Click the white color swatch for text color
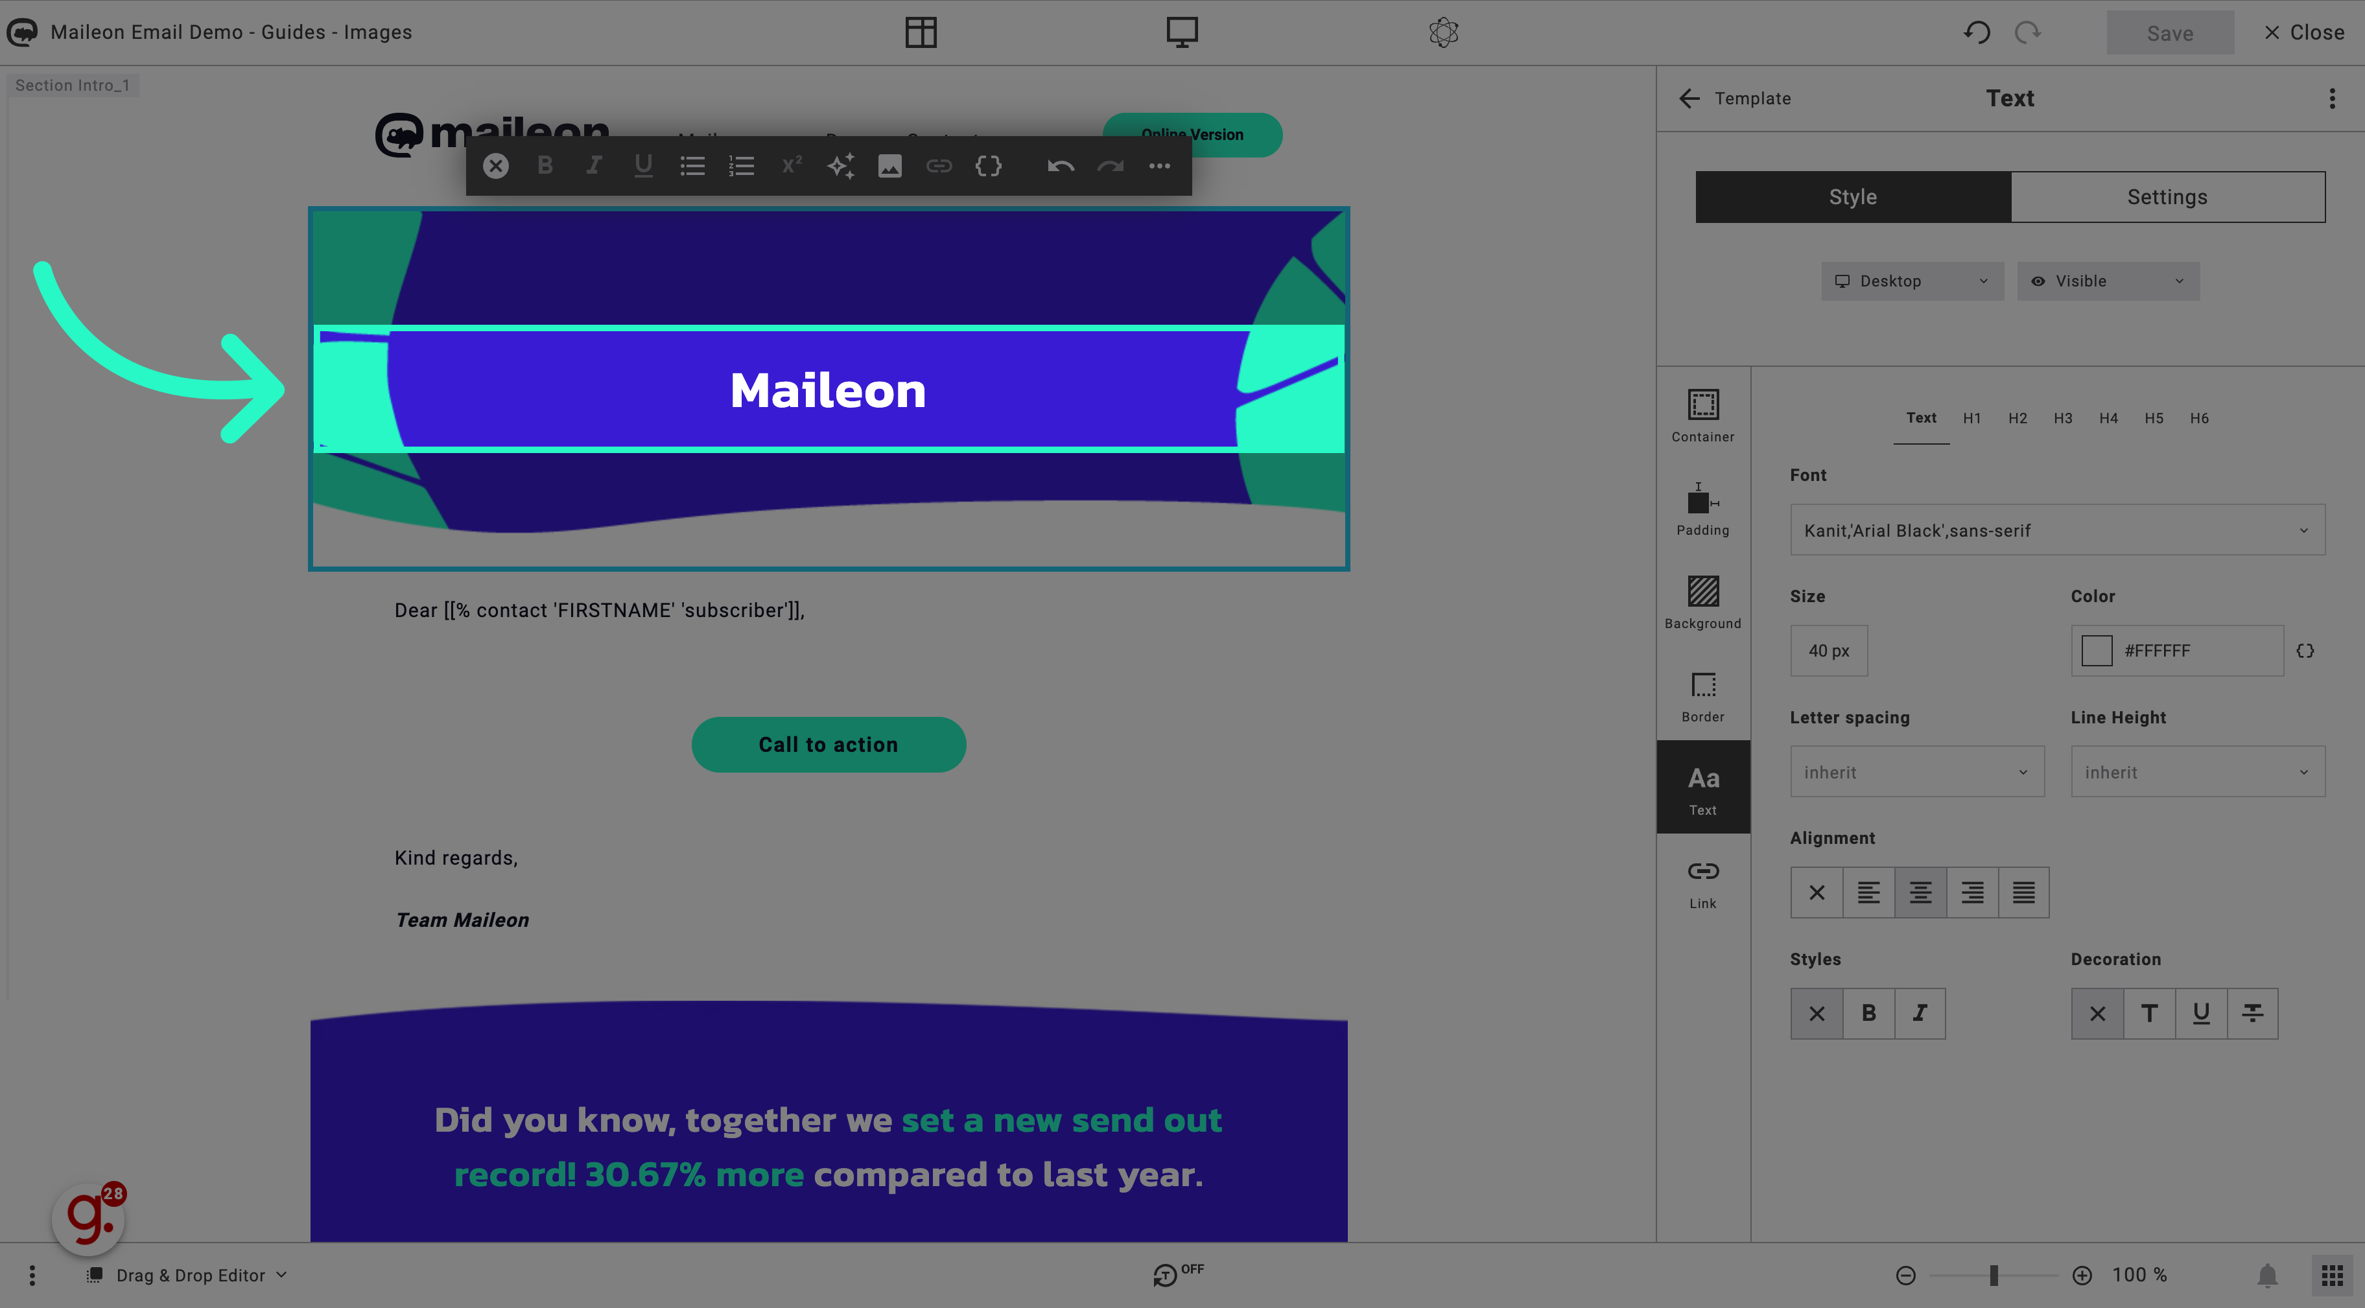 2097,651
